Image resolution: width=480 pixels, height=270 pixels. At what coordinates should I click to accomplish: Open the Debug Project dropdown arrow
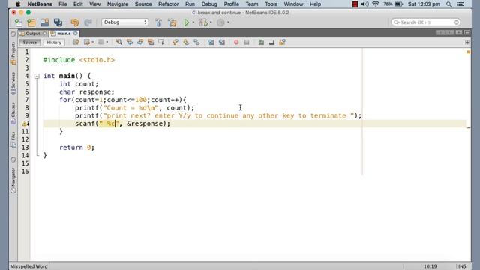[x=211, y=22]
